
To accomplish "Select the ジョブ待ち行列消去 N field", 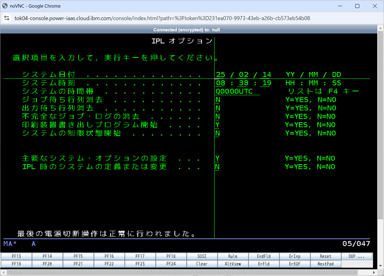I will pos(218,100).
